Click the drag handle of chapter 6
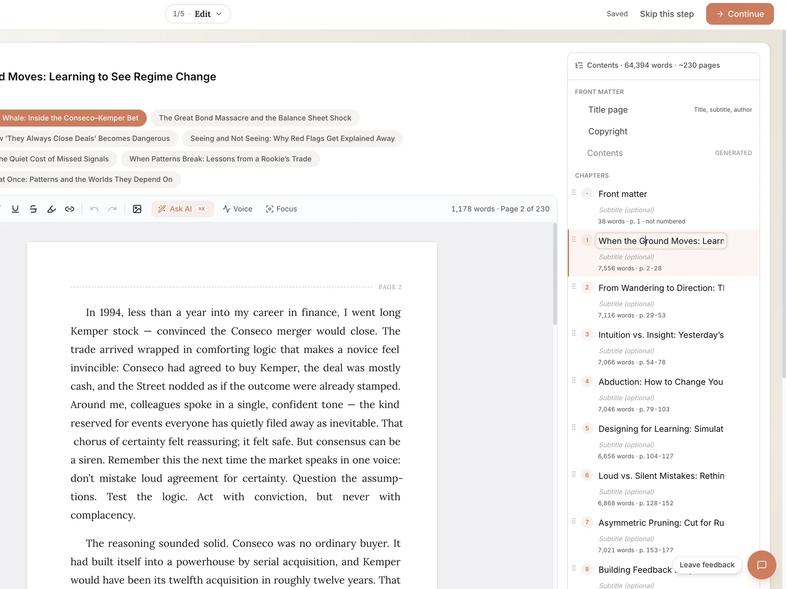 (574, 474)
